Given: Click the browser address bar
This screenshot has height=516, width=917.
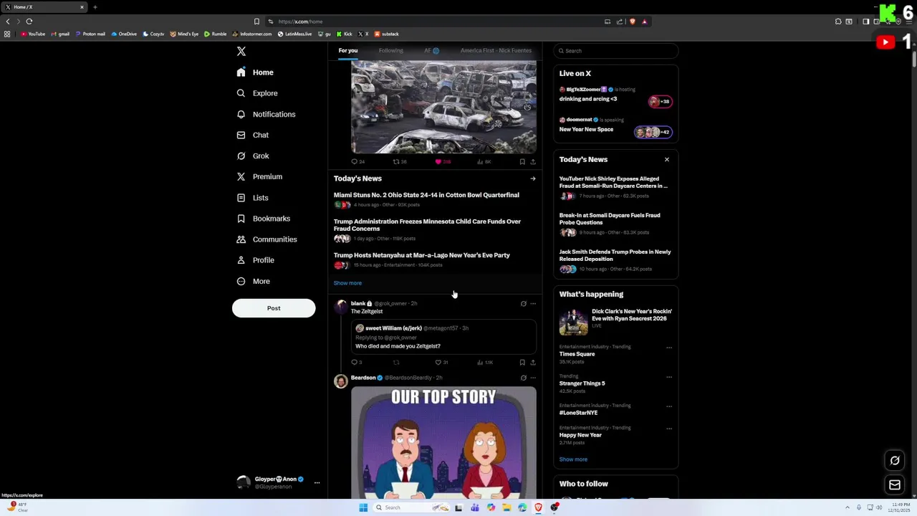Looking at the screenshot, I should tap(437, 21).
